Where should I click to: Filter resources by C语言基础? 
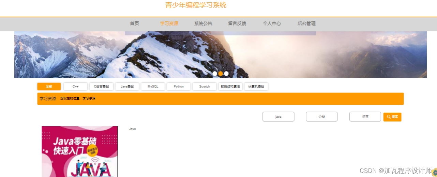click(x=101, y=86)
